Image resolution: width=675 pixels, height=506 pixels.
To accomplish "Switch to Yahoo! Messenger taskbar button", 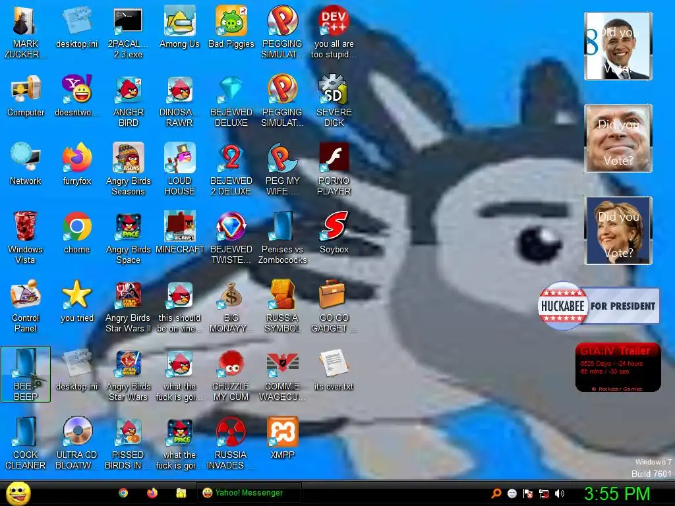I will [249, 493].
